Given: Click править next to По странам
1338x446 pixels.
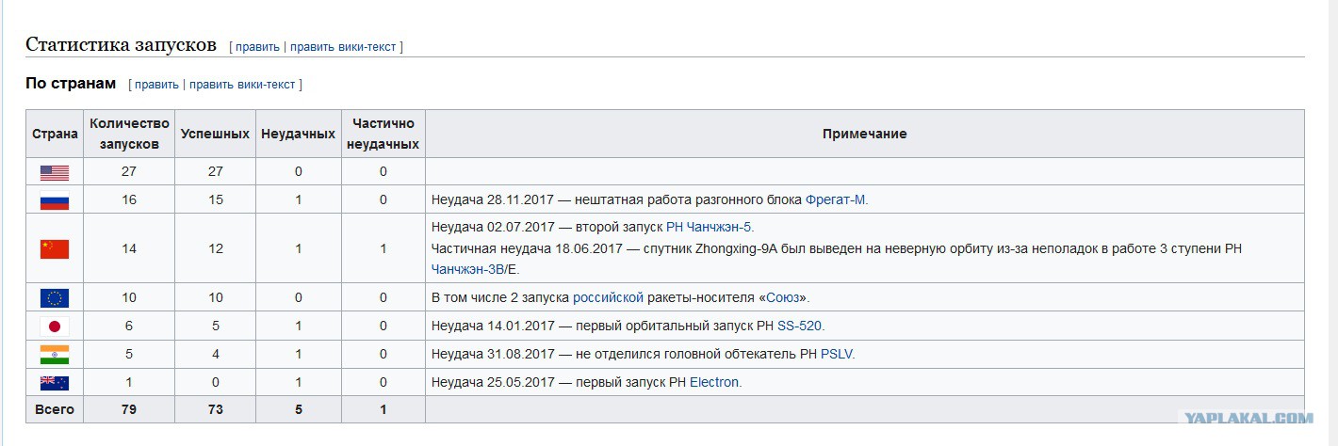Looking at the screenshot, I should point(156,84).
